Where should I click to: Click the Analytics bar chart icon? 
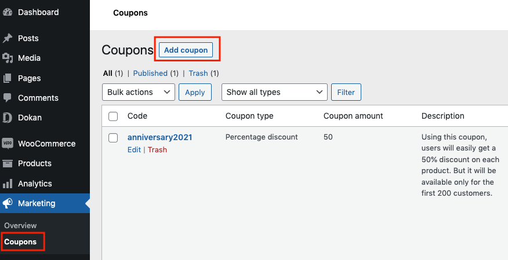coord(8,184)
